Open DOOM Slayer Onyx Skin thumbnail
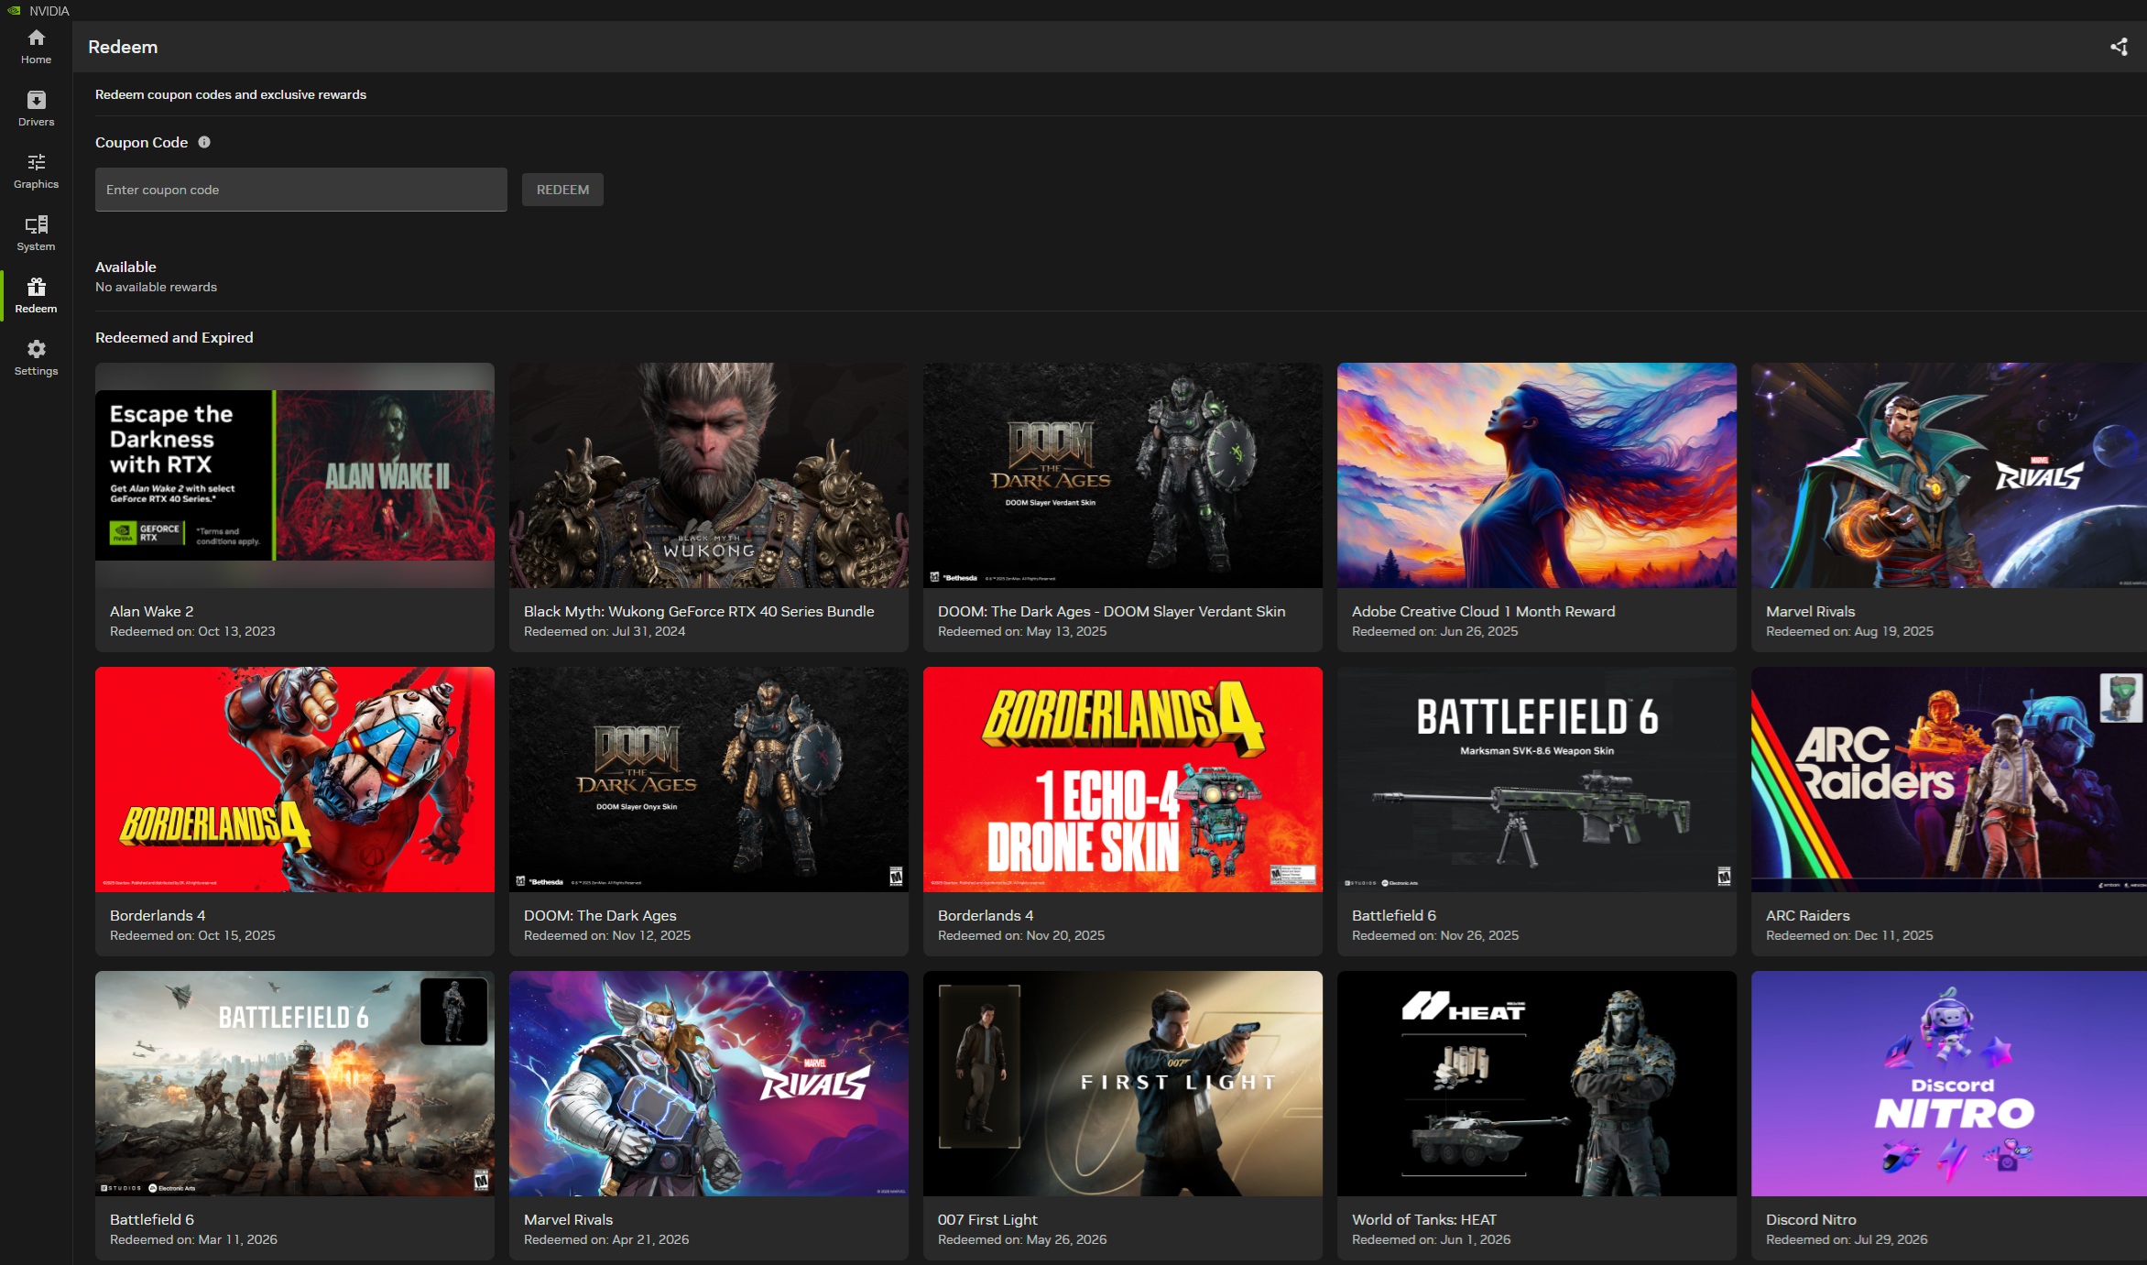Screen dimensions: 2147x1265 (x=709, y=780)
